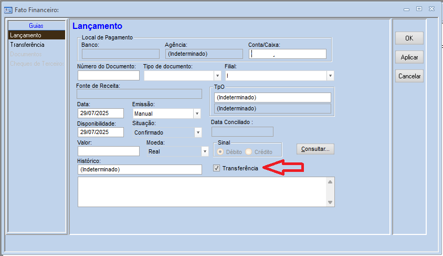Click the Cancelar button
Image resolution: width=443 pixels, height=256 pixels.
point(409,76)
